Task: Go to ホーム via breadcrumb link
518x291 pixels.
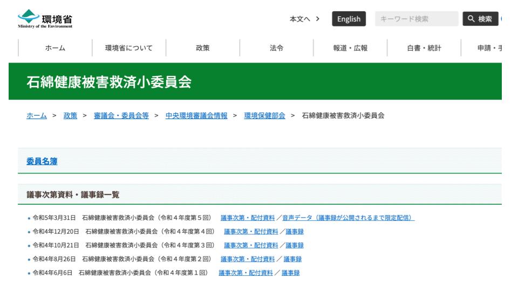Action: point(37,115)
